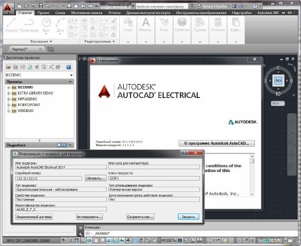The height and width of the screenshot is (246, 301).
Task: Expand the Рисование panel dropdown
Action: point(41,41)
